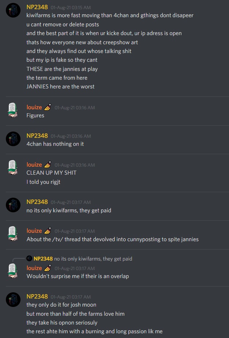The image size is (229, 338).
Task: Click the 03:15 AM timestamp on the first message
Action: (x=71, y=8)
